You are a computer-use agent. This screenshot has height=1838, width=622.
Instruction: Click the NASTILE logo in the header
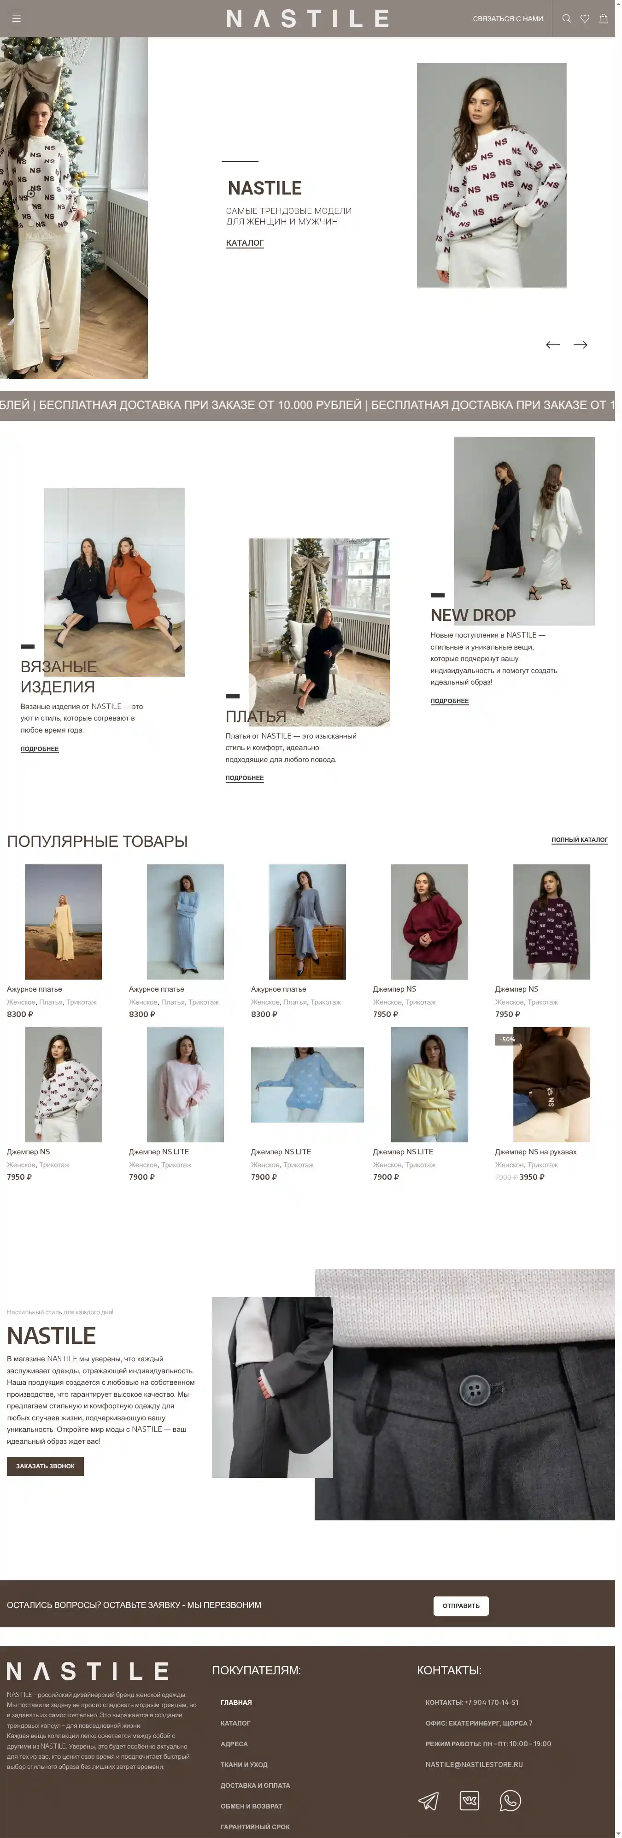click(x=307, y=18)
